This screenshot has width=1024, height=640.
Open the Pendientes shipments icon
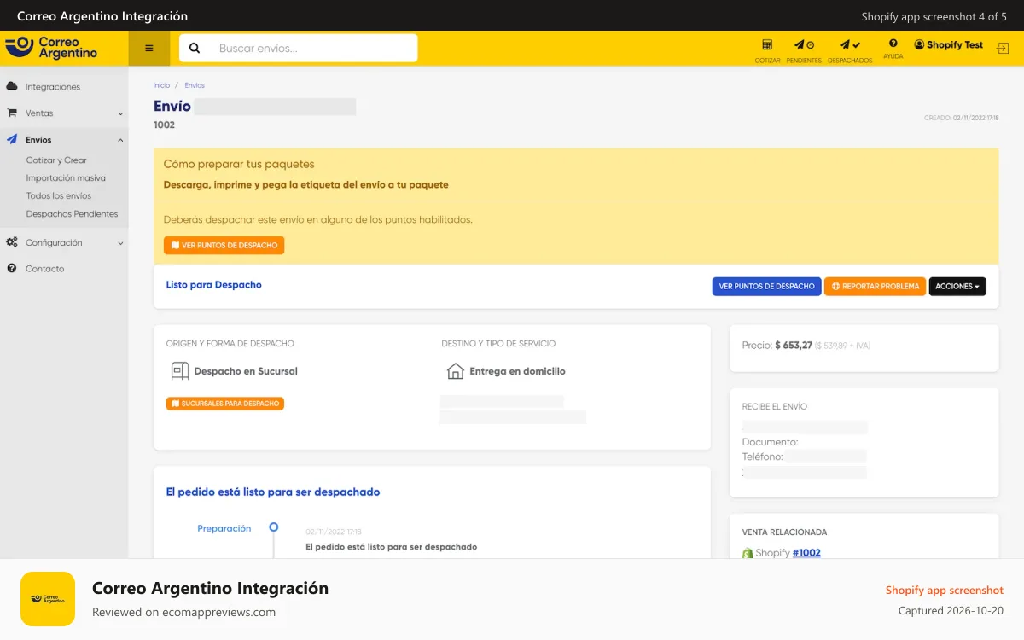click(804, 45)
